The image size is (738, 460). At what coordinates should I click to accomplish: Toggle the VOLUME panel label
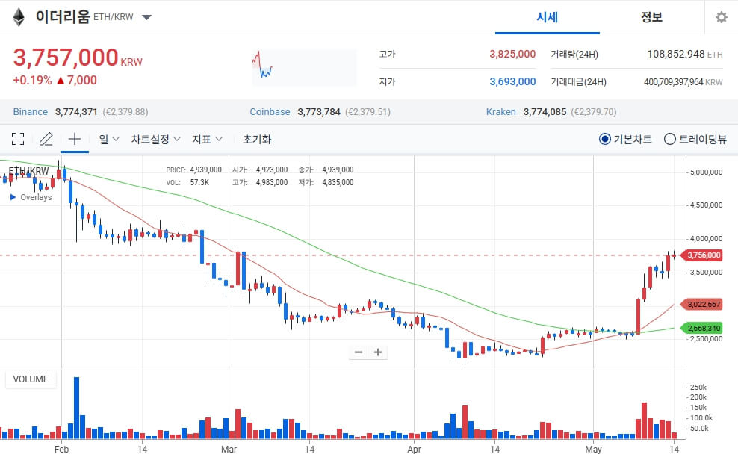30,379
